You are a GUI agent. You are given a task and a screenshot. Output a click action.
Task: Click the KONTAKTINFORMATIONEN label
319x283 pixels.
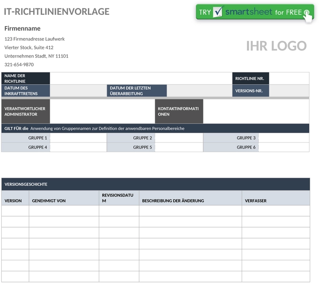[x=179, y=111]
